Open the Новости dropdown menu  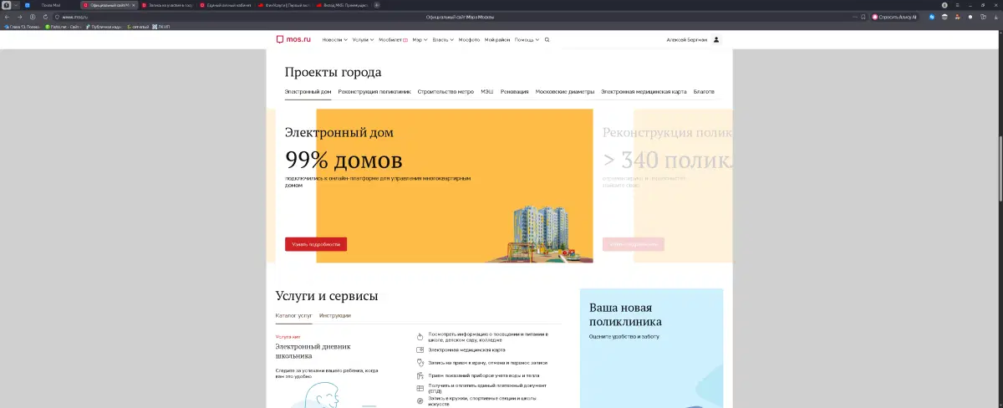pyautogui.click(x=333, y=39)
